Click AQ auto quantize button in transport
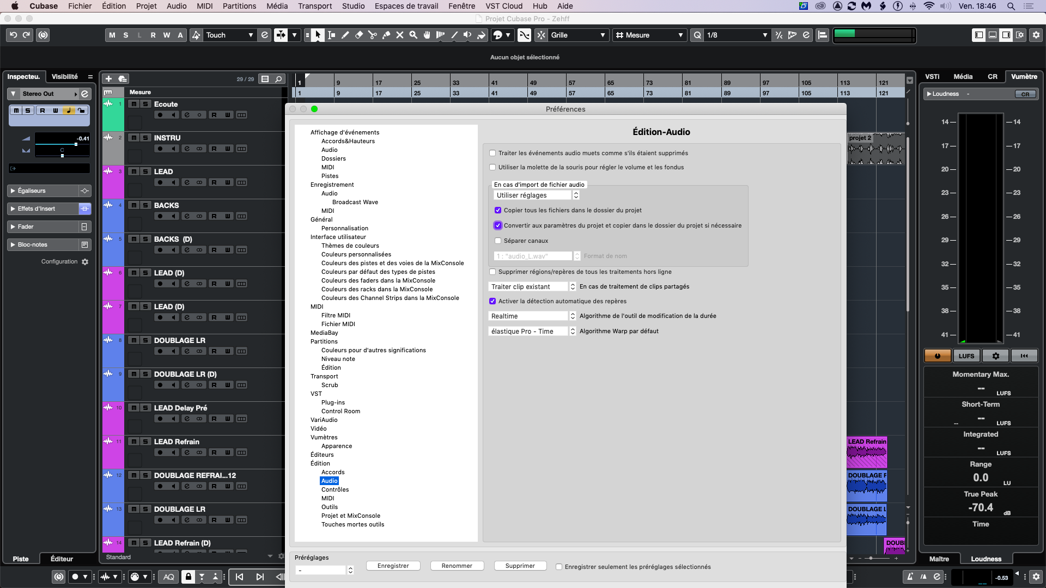 pos(169,577)
